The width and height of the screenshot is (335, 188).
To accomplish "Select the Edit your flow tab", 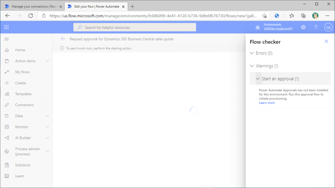I will (x=97, y=7).
